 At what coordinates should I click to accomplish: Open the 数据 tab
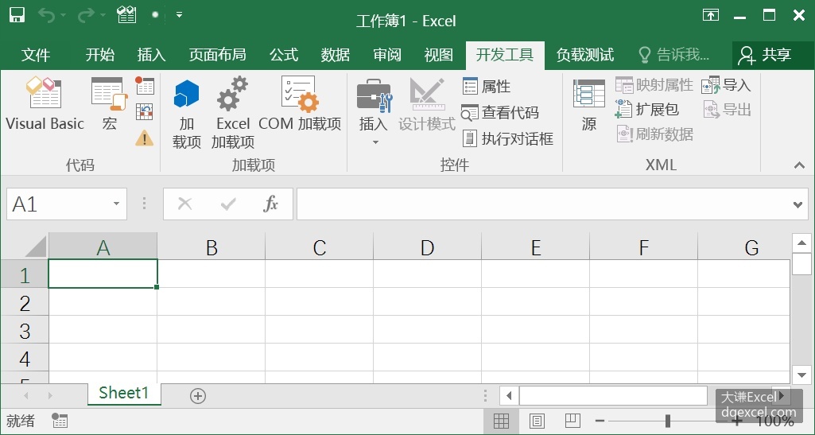point(336,55)
